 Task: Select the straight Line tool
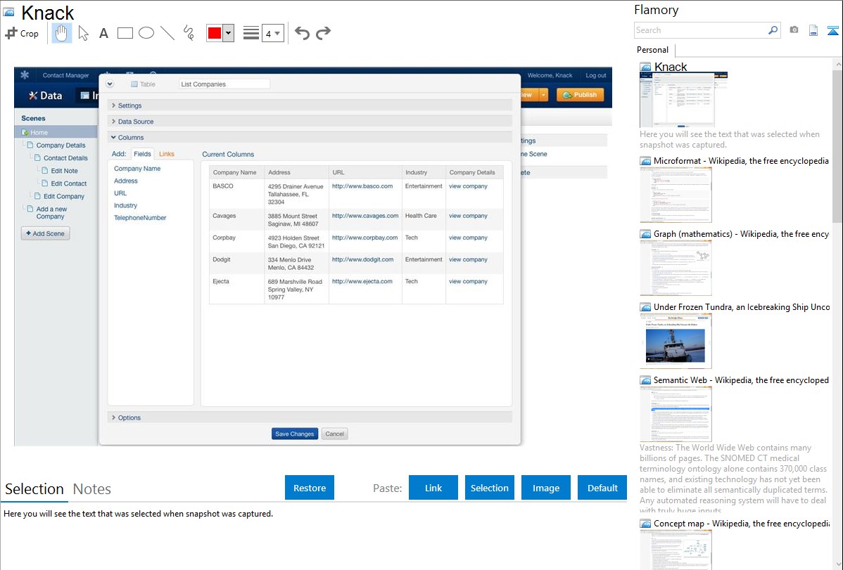coord(167,33)
